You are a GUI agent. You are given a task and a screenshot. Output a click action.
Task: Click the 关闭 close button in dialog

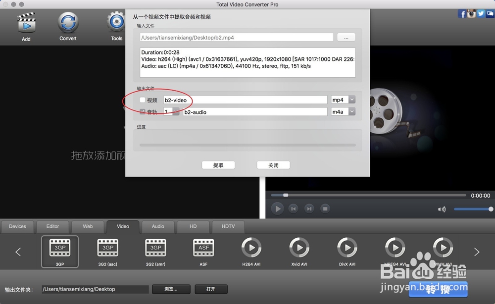coord(273,165)
